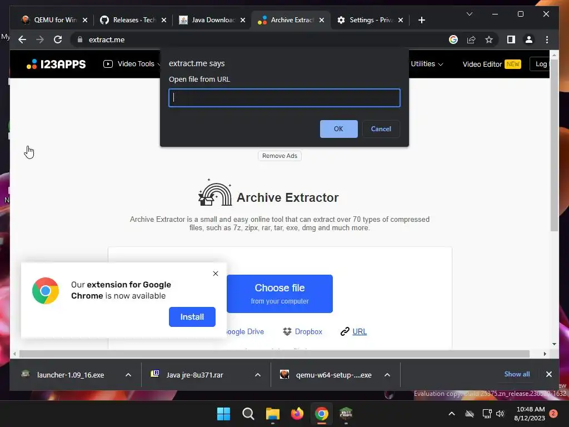Open File Explorer from taskbar
The image size is (569, 427).
(272, 414)
